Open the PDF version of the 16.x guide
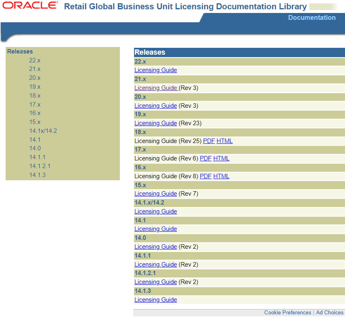Screen dimensions: 345x318 [x=205, y=176]
